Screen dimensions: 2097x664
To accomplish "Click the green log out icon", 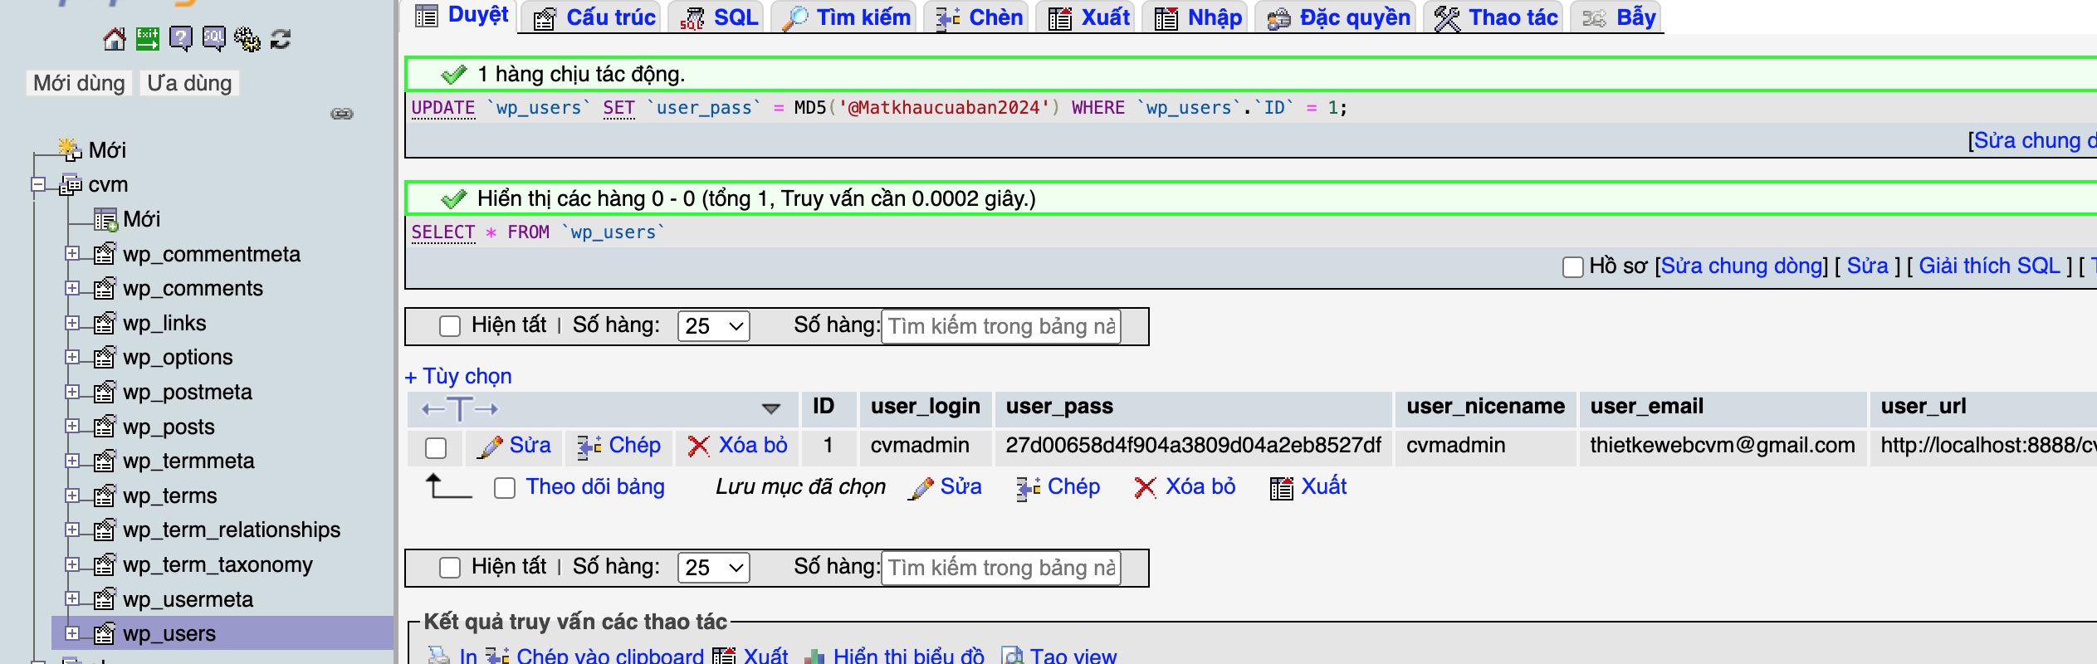I will click(148, 39).
